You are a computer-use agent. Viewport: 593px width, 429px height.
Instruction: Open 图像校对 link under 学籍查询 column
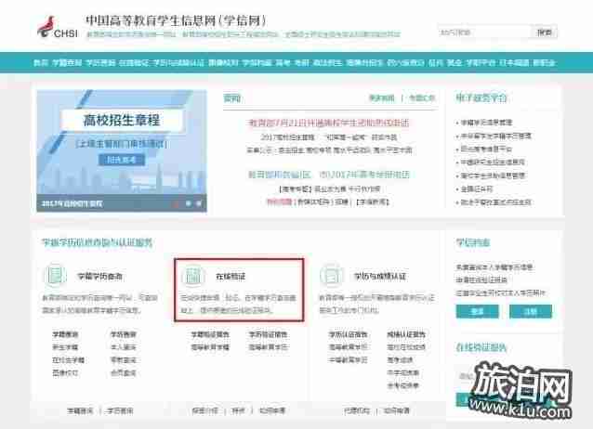(x=65, y=372)
